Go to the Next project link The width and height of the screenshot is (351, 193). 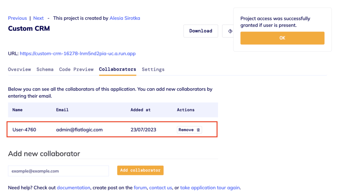[x=38, y=18]
